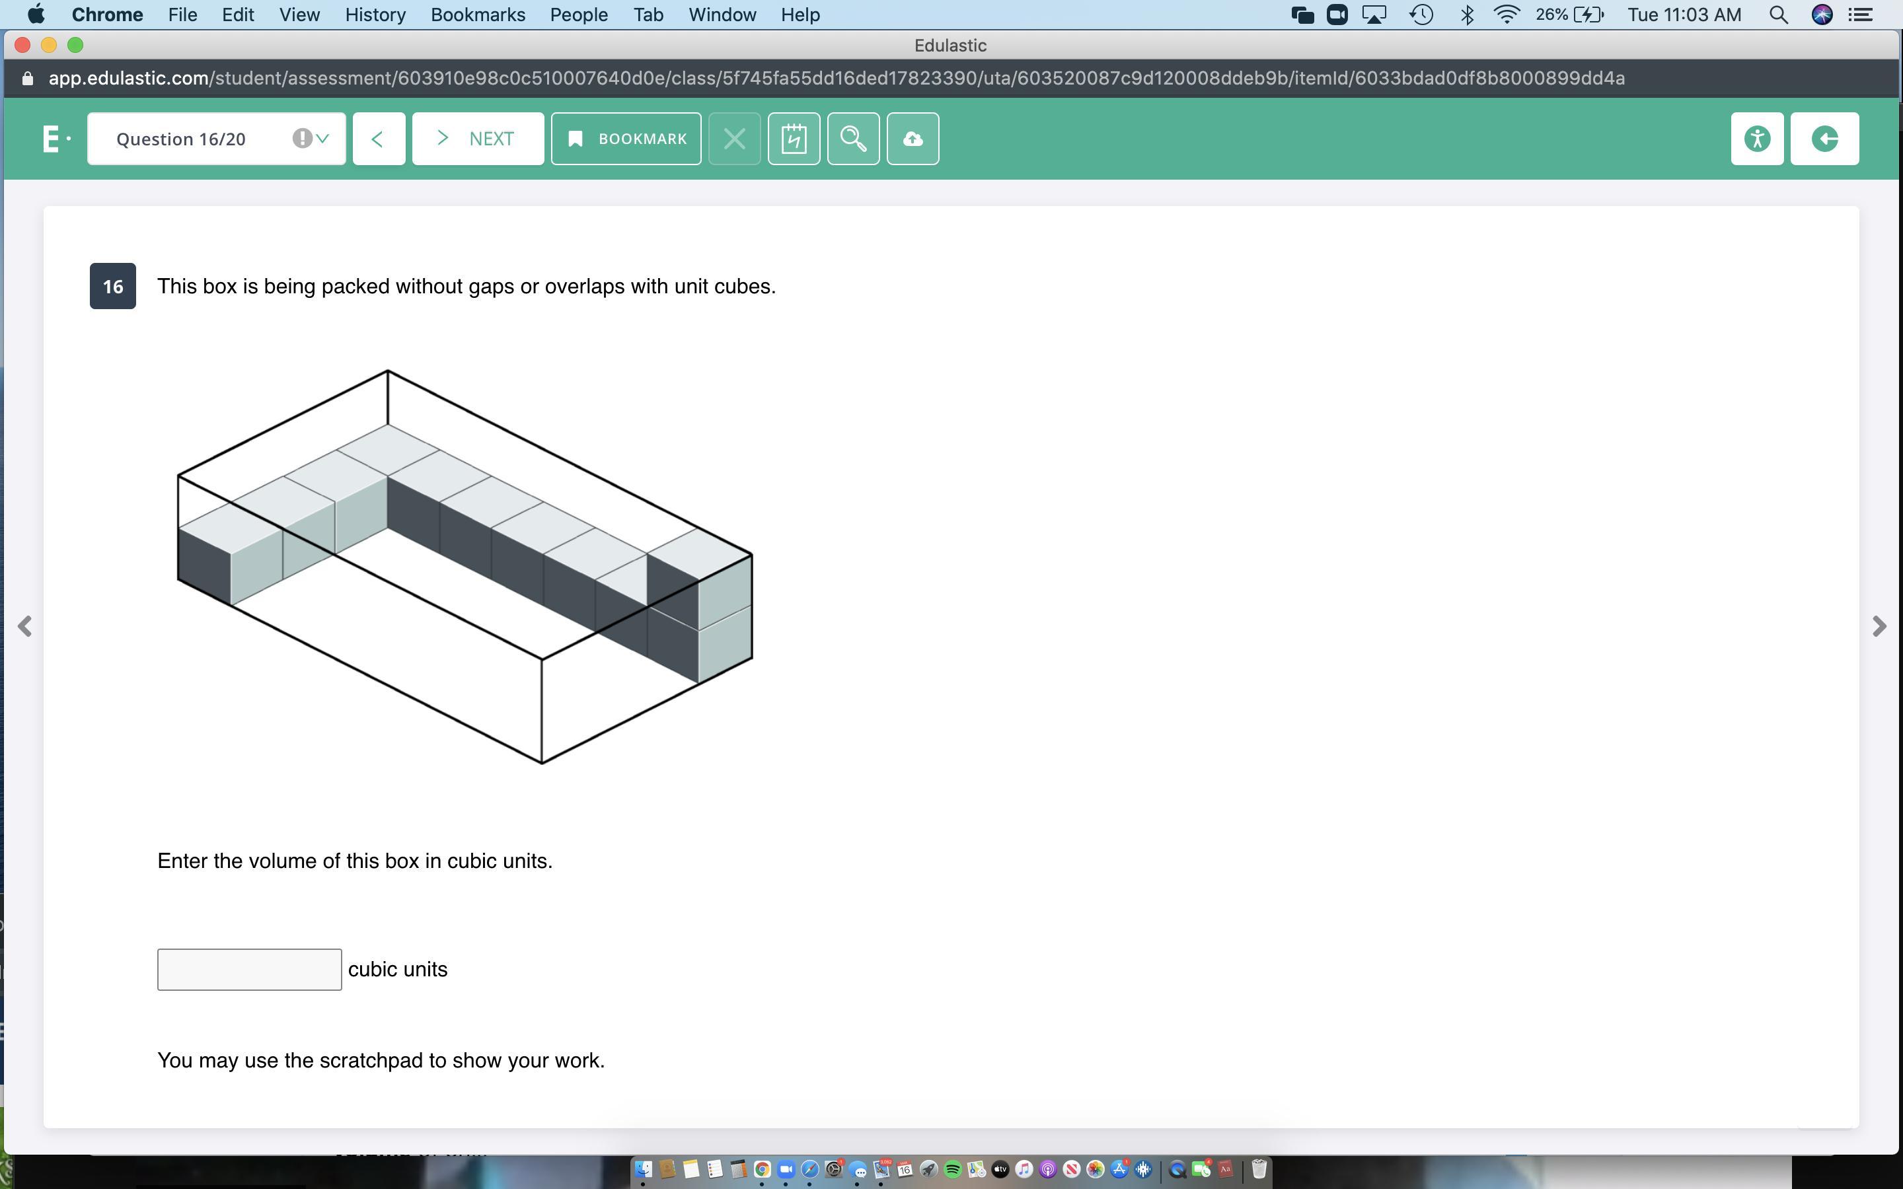Click the left side previous-page chevron
Image resolution: width=1903 pixels, height=1189 pixels.
(x=25, y=626)
